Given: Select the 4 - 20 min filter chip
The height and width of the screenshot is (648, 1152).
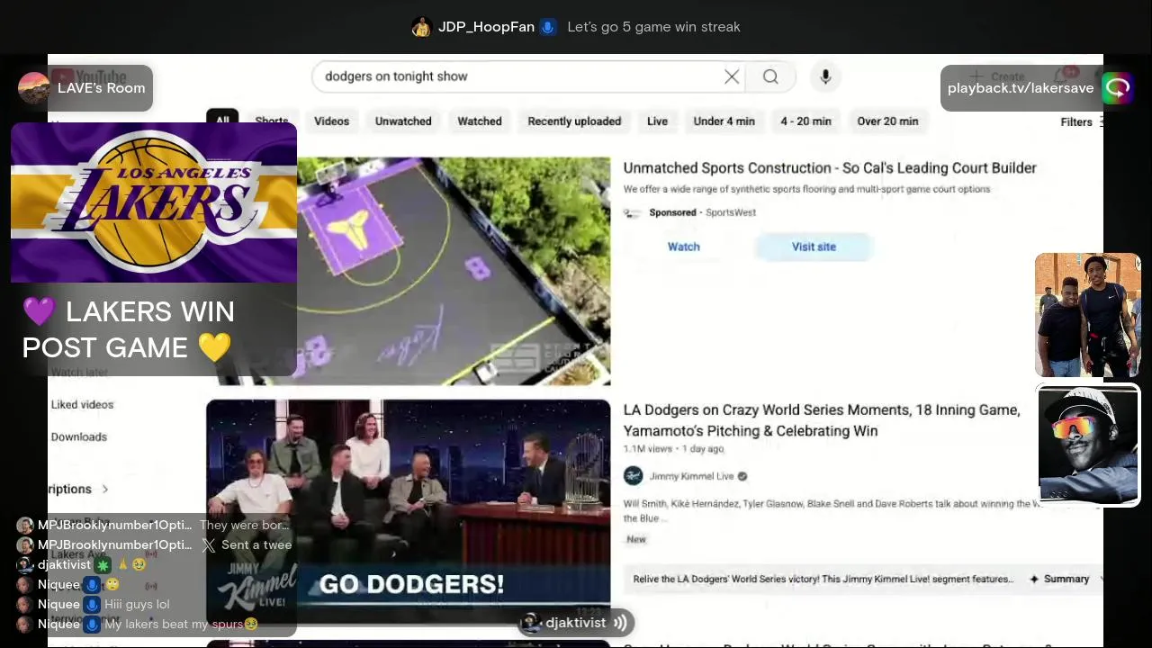Looking at the screenshot, I should pos(805,121).
